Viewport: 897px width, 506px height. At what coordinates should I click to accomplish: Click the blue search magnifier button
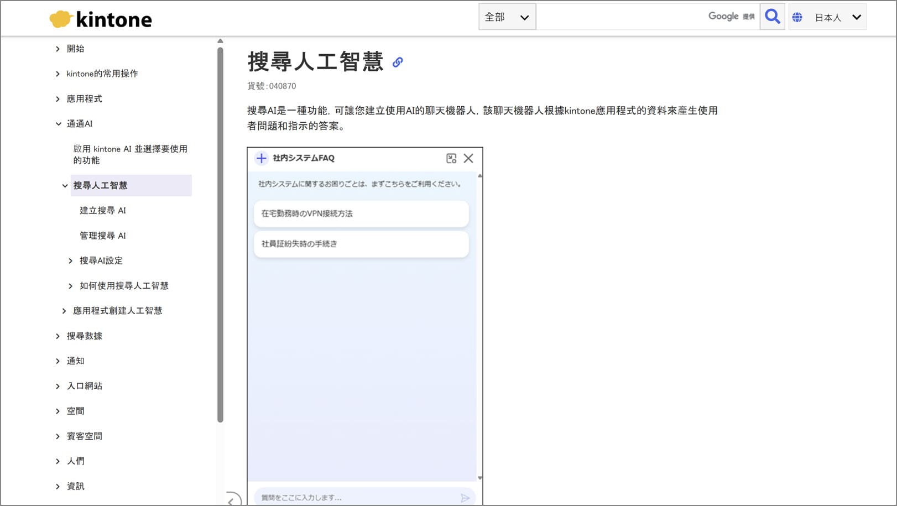click(x=773, y=17)
